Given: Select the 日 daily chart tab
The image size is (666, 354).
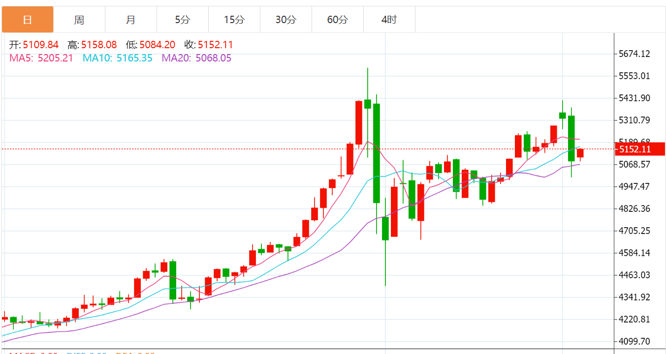Looking at the screenshot, I should [x=28, y=20].
